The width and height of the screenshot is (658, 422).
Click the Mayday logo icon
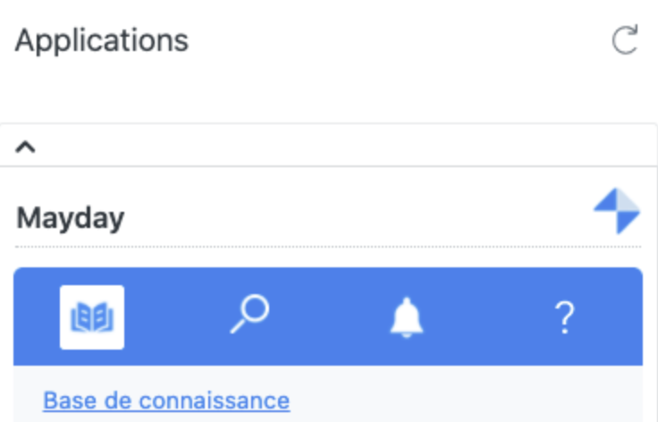tap(617, 211)
